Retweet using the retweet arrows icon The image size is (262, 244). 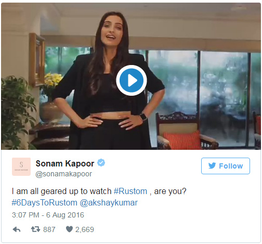(35, 229)
